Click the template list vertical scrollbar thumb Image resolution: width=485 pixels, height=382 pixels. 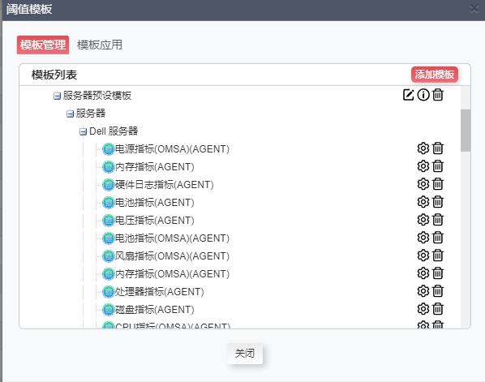coord(466,131)
